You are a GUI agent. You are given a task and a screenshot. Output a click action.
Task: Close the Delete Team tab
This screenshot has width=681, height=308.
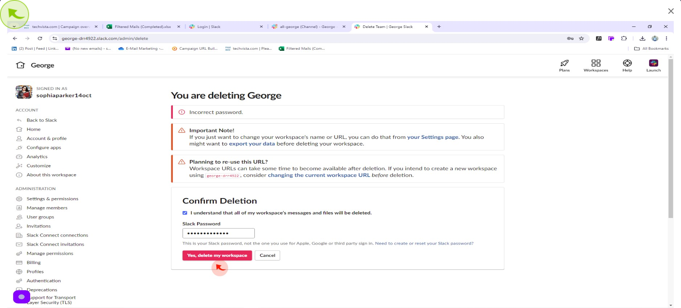[x=427, y=26]
